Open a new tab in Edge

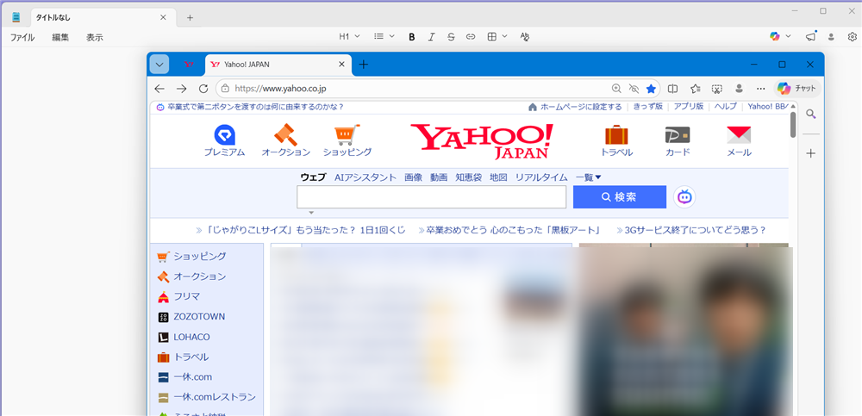pos(364,65)
